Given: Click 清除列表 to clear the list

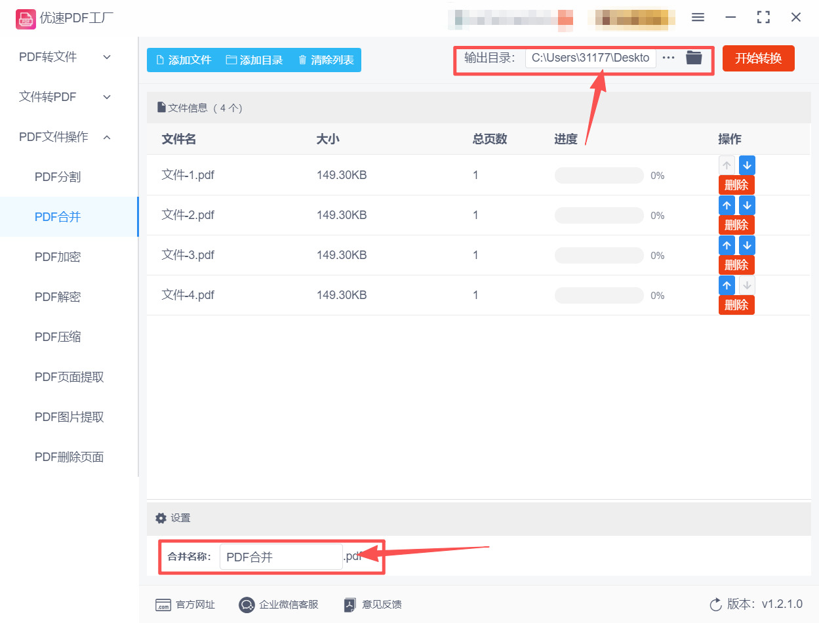Looking at the screenshot, I should (326, 60).
